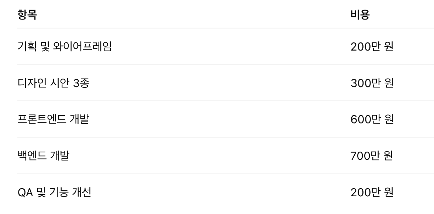This screenshot has height=214, width=434.
Task: Click the word 3종 in design row
Action: [81, 83]
